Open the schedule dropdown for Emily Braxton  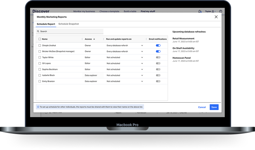(142, 81)
